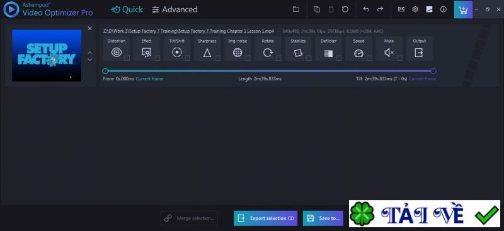
Task: Enable the Effect checkbox
Action: click(x=157, y=58)
